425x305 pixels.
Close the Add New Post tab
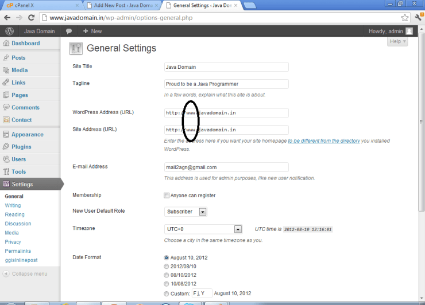coord(156,5)
